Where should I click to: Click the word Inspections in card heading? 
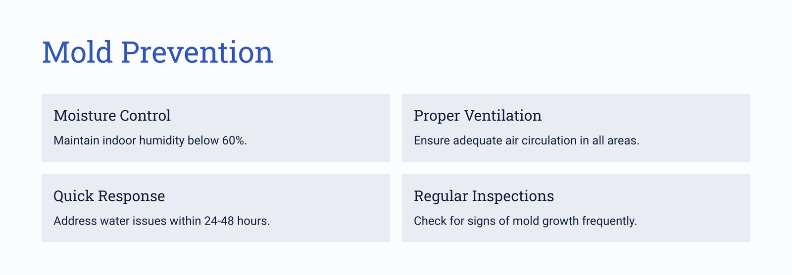click(513, 196)
